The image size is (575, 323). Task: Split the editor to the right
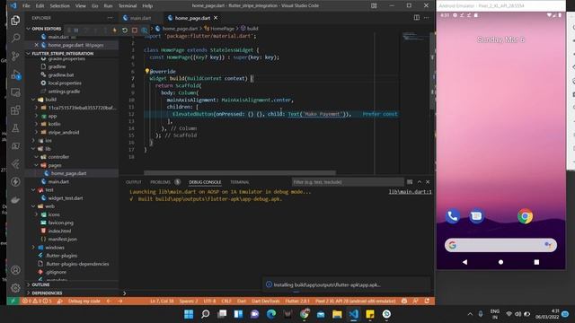point(417,18)
